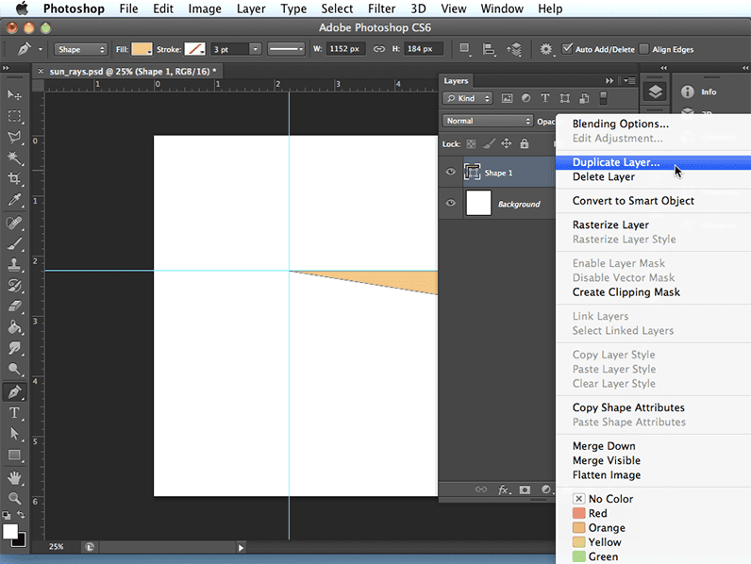Select the Pen tool in toolbox
This screenshot has height=564, width=751.
tap(14, 392)
